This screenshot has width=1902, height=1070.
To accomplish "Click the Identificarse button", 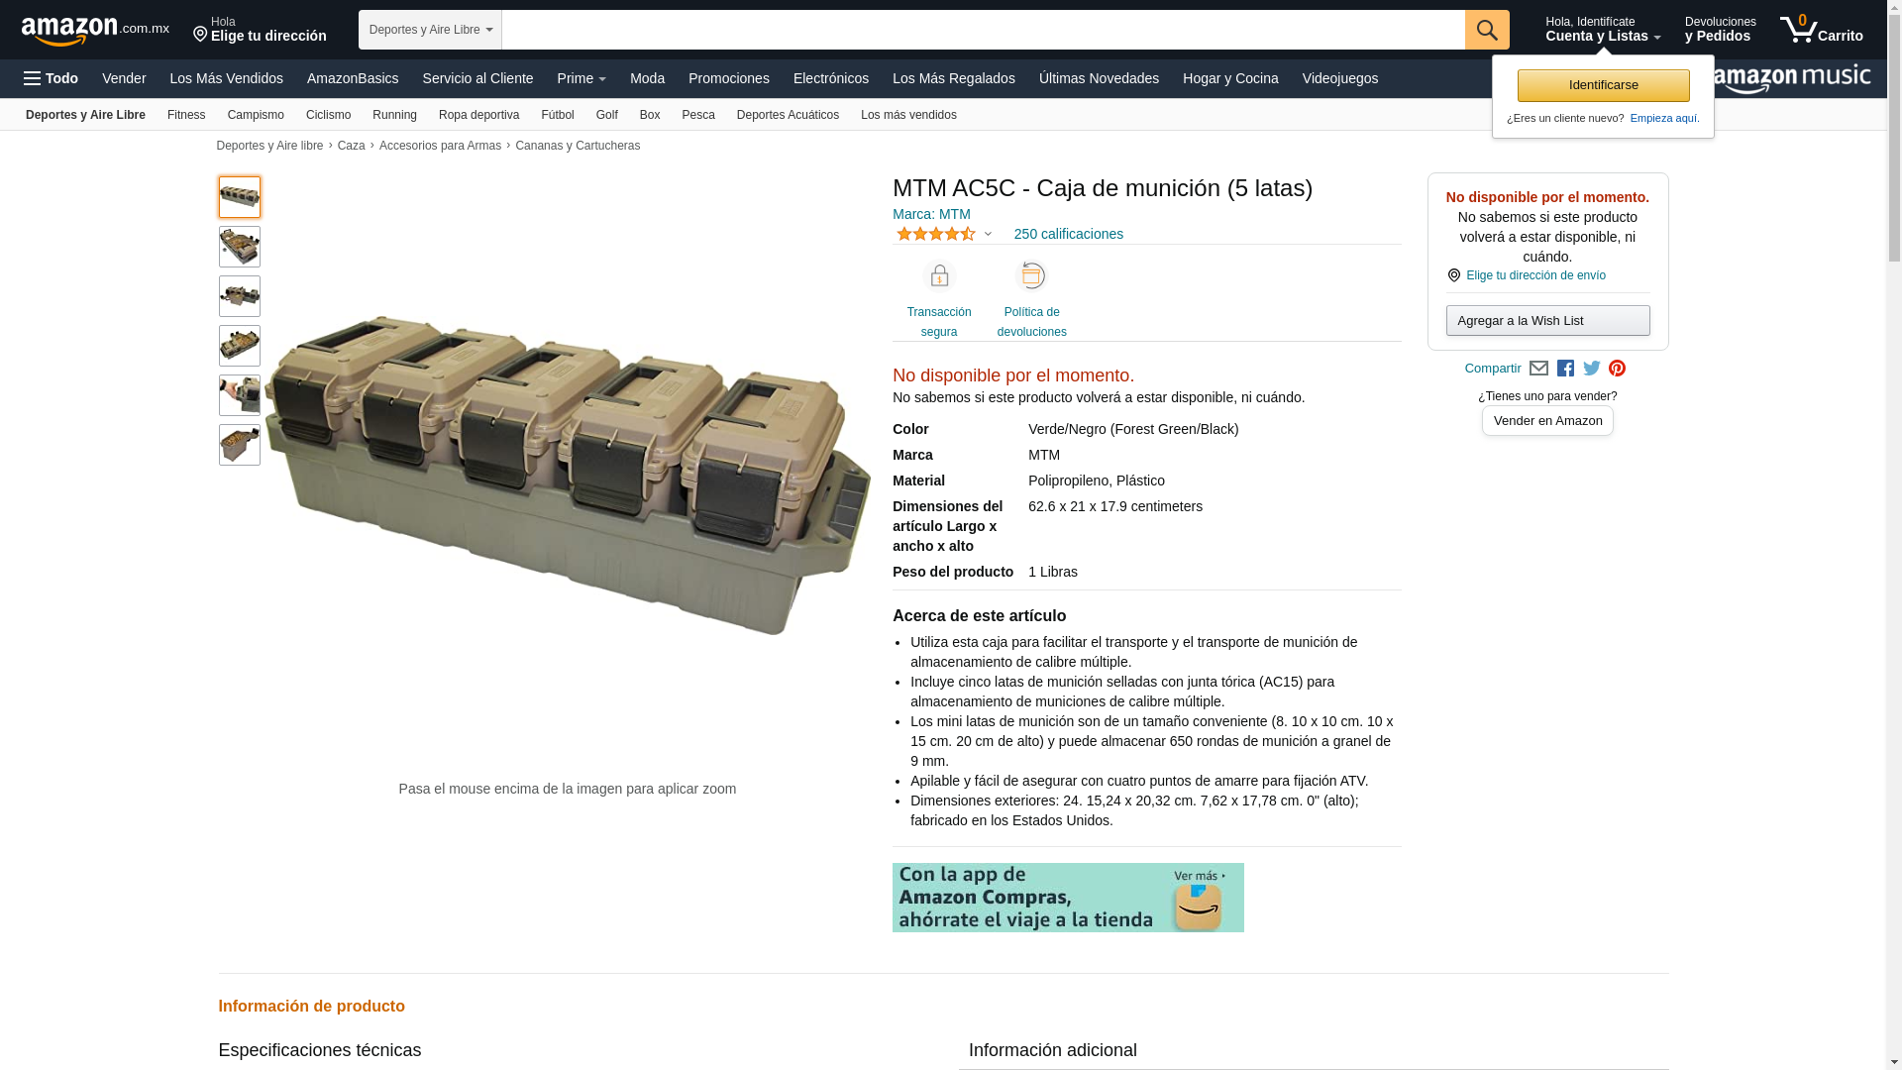I will (1603, 85).
